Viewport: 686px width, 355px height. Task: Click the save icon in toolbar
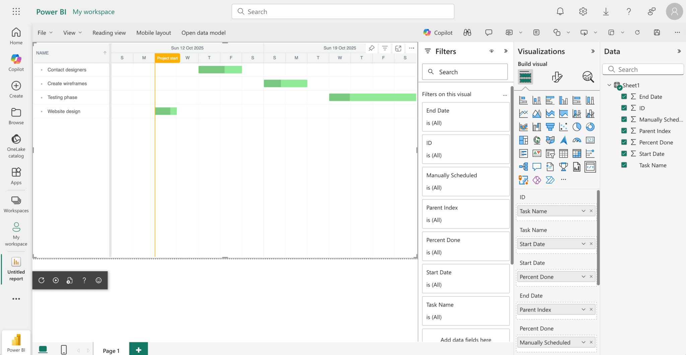tap(657, 32)
